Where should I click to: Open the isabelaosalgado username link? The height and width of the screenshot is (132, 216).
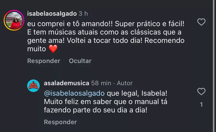click(x=52, y=14)
